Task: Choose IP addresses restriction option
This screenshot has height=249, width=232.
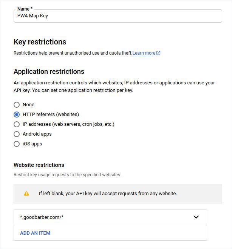Action: [x=17, y=124]
